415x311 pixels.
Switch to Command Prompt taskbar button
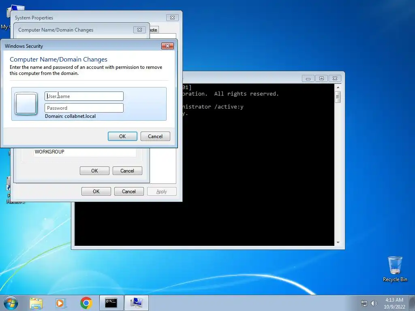tap(111, 303)
